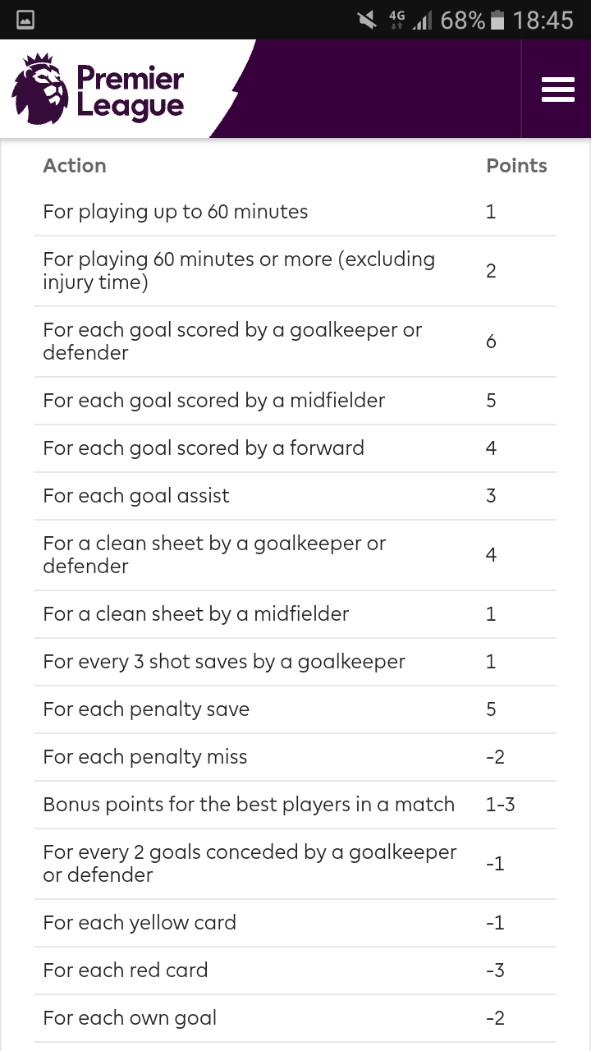Tap the muted sound status icon
The width and height of the screenshot is (591, 1051).
[367, 20]
